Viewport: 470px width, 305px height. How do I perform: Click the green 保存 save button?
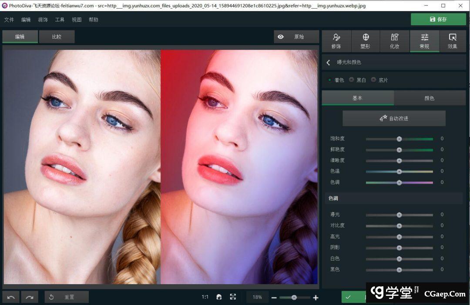[438, 19]
